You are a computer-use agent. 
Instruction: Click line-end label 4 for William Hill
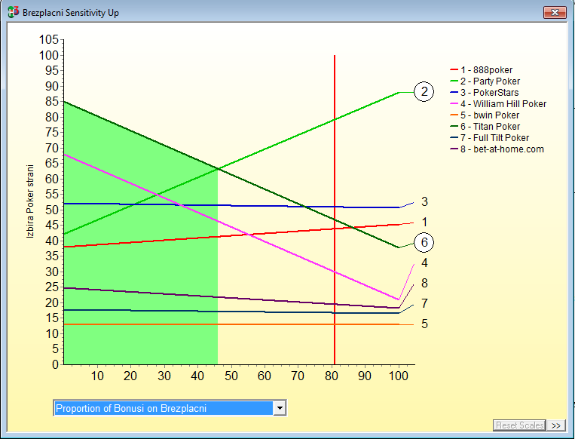point(424,263)
